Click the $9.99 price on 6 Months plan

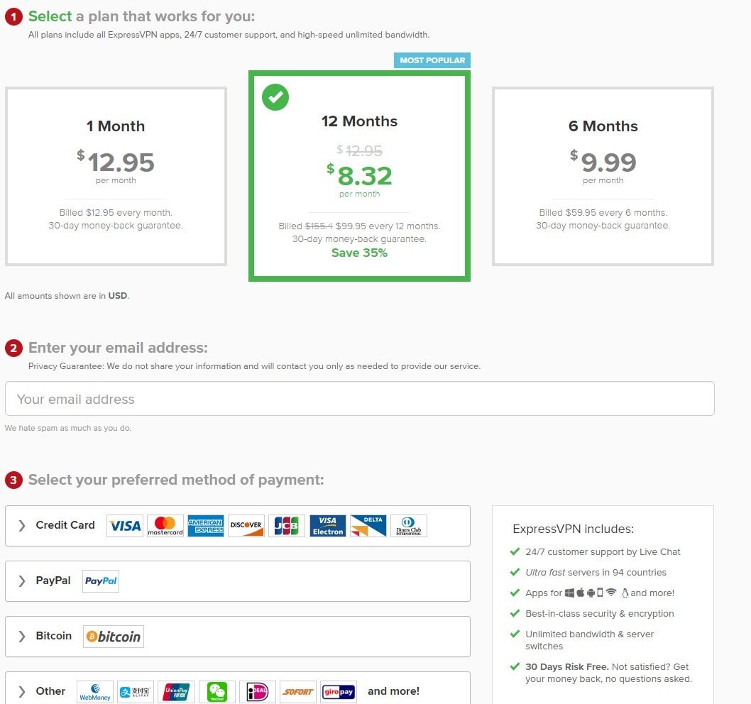(603, 162)
